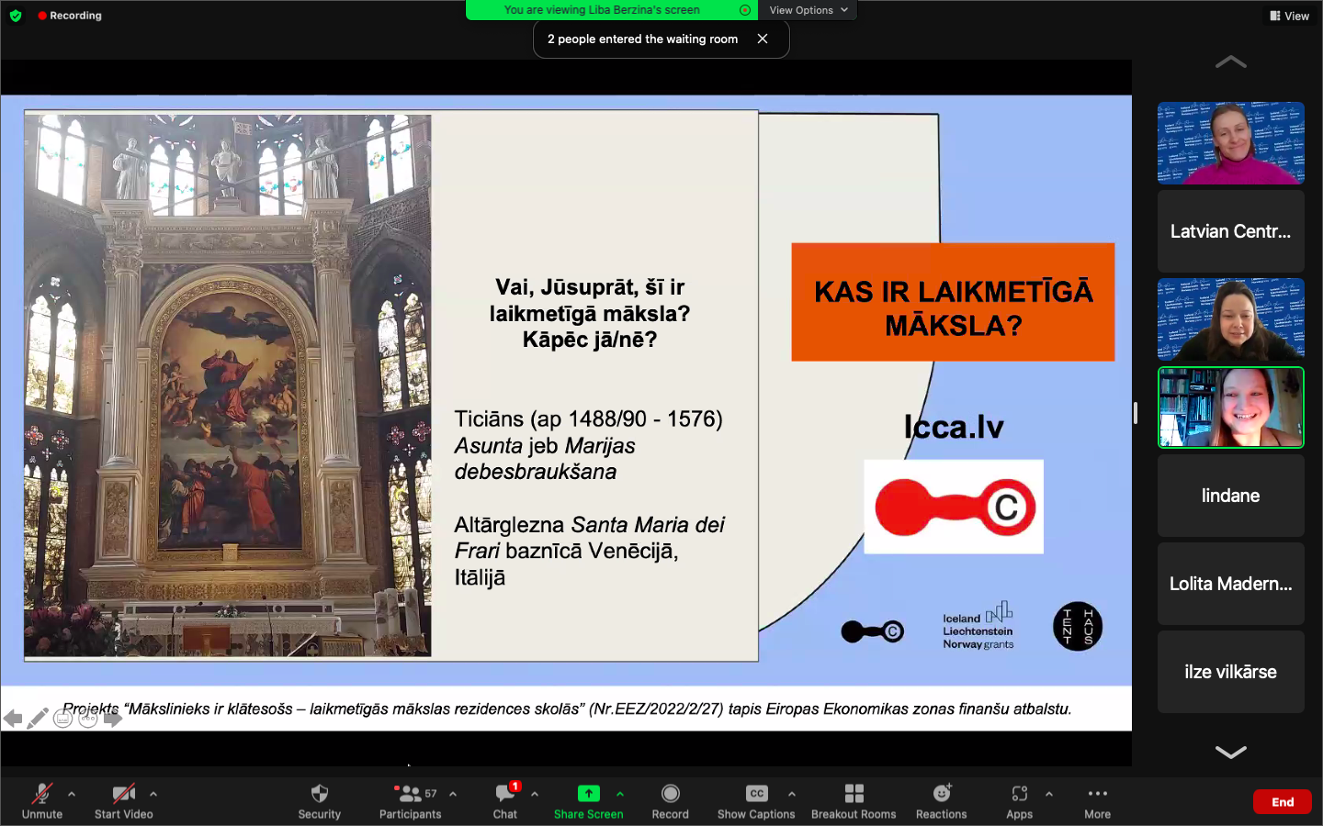The height and width of the screenshot is (826, 1323).
Task: Expand video options arrow beside Start Video
Action: [x=153, y=794]
